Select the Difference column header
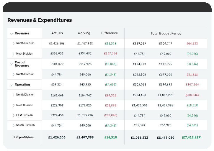The width and height of the screenshot is (214, 151). 109,33
